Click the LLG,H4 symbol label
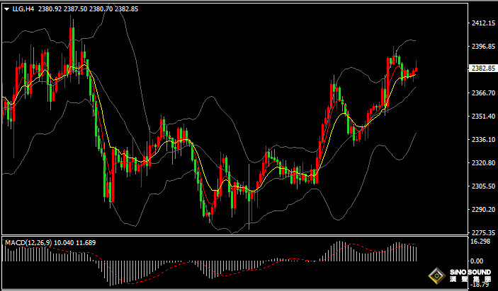The image size is (498, 291). pos(21,10)
